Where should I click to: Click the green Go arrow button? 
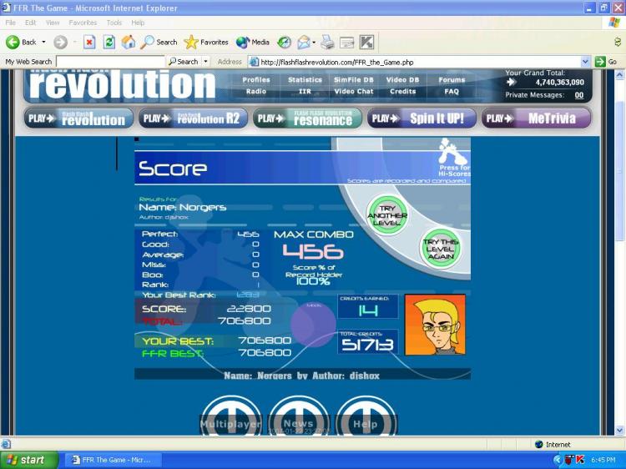click(600, 62)
